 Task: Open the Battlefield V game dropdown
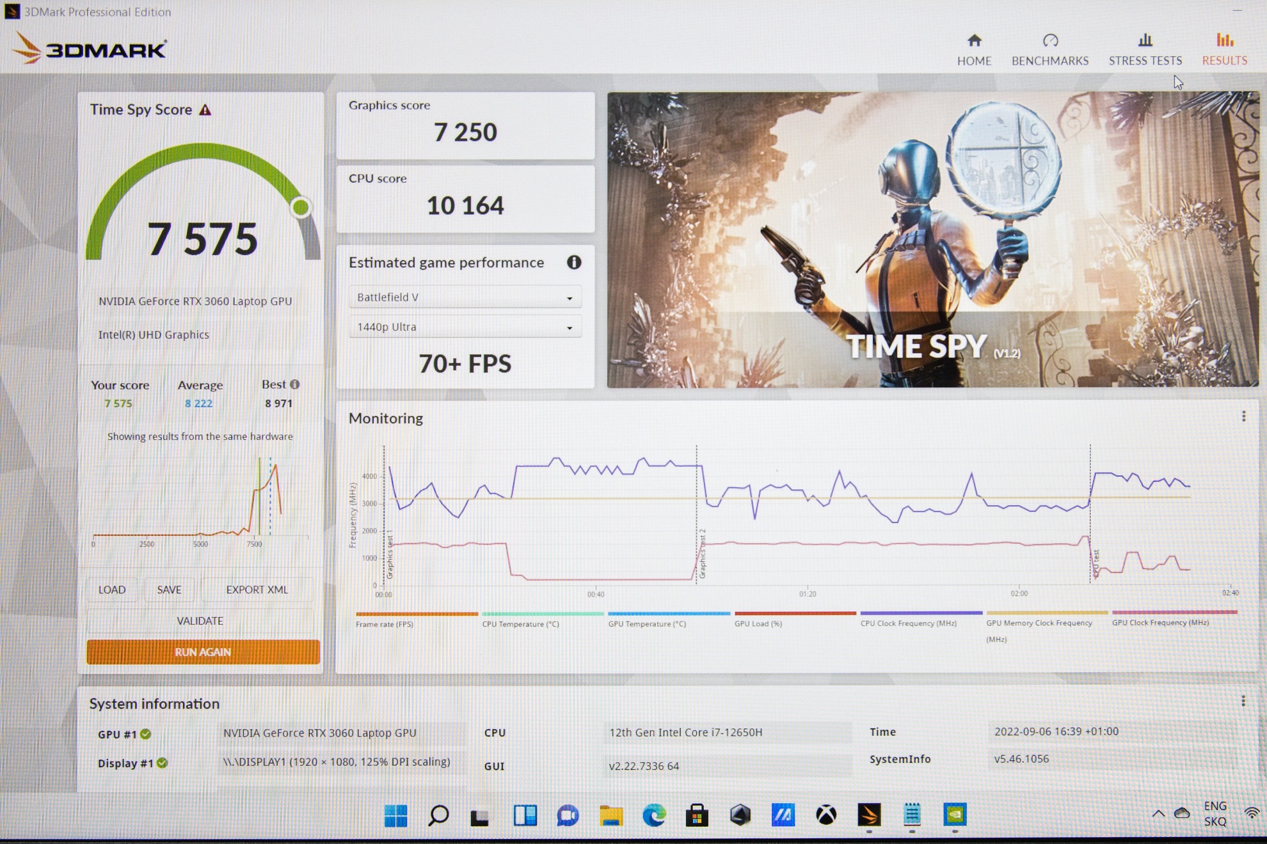pyautogui.click(x=465, y=297)
